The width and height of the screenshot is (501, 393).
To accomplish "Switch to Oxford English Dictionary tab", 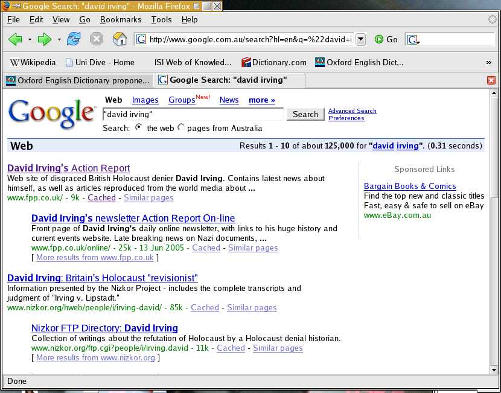I will (77, 80).
